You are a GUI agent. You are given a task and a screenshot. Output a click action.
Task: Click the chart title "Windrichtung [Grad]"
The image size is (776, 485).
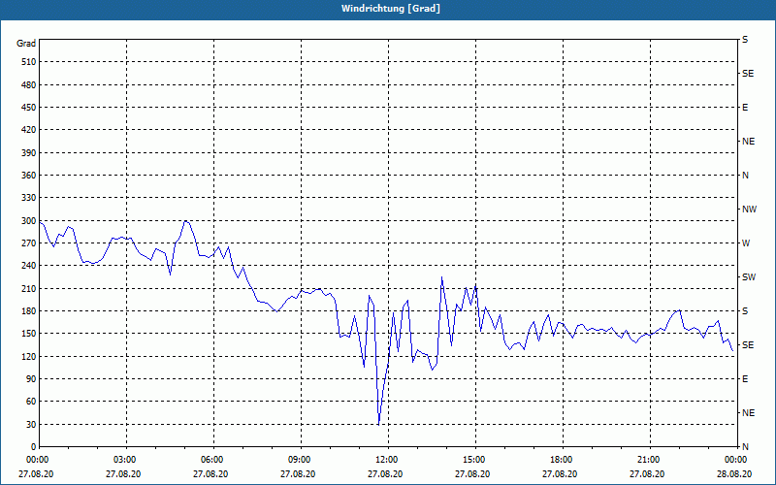tap(391, 9)
